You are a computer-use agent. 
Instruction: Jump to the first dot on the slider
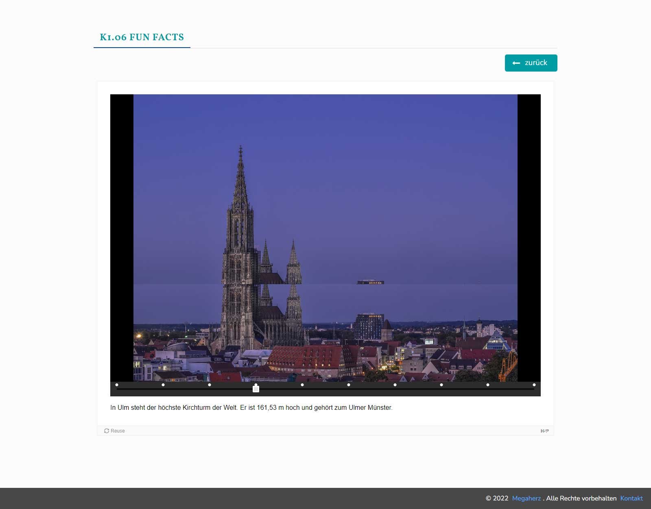click(x=117, y=385)
